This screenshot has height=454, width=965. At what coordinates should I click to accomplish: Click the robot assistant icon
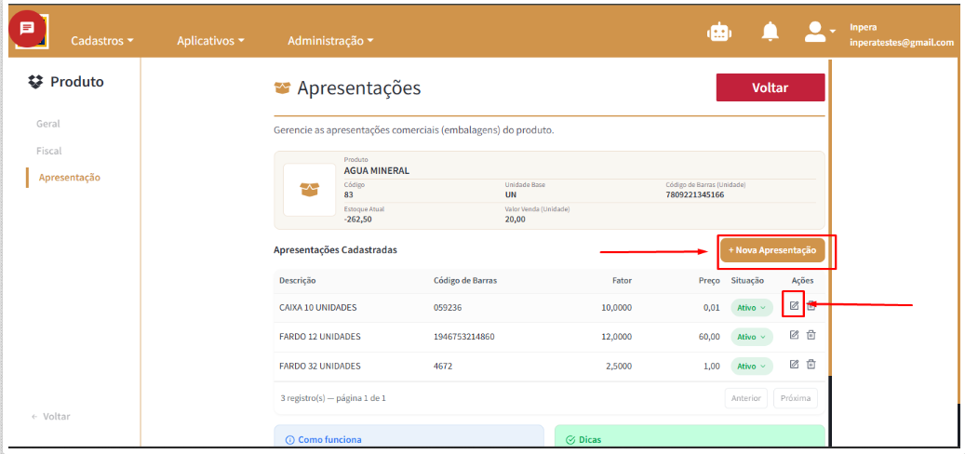718,32
